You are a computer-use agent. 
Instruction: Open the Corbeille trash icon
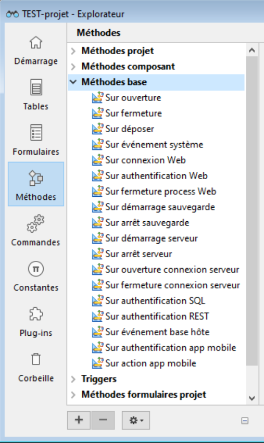coord(36,359)
